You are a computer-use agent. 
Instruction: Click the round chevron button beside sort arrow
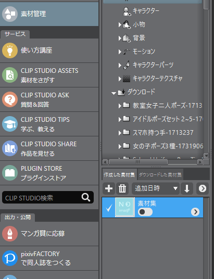[203, 188]
